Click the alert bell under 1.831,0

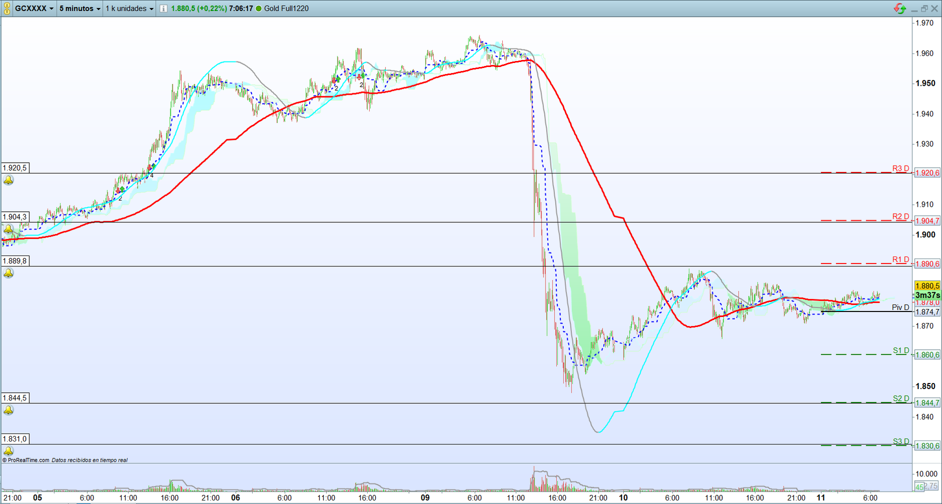point(9,451)
